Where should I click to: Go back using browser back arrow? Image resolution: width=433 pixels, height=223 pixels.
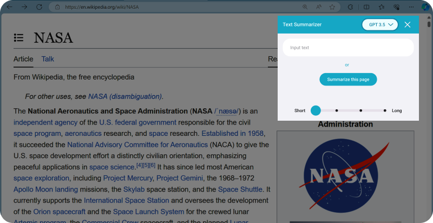click(10, 7)
